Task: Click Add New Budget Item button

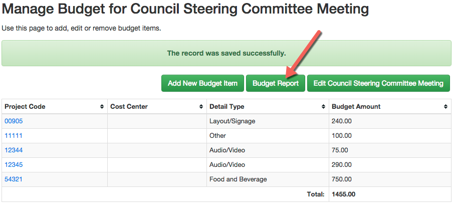Action: click(x=202, y=83)
